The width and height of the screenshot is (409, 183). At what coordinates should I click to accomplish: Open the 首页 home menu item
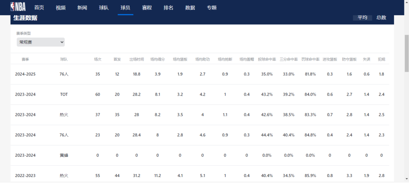click(x=39, y=8)
